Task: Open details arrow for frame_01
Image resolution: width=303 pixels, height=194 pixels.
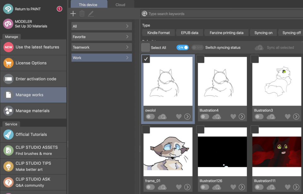Action: click(187, 187)
